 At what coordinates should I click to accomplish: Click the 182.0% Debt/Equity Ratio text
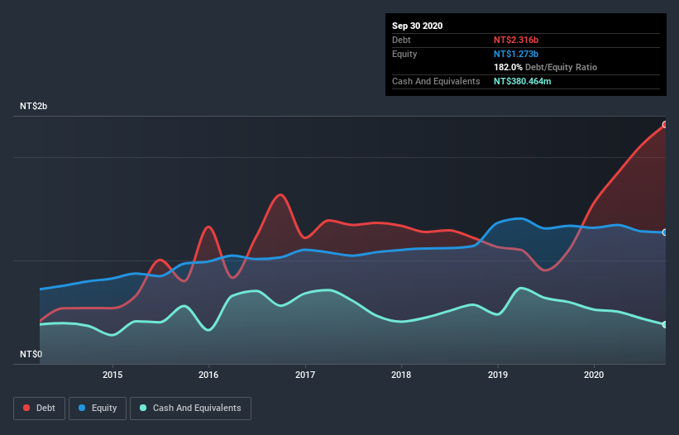(545, 68)
